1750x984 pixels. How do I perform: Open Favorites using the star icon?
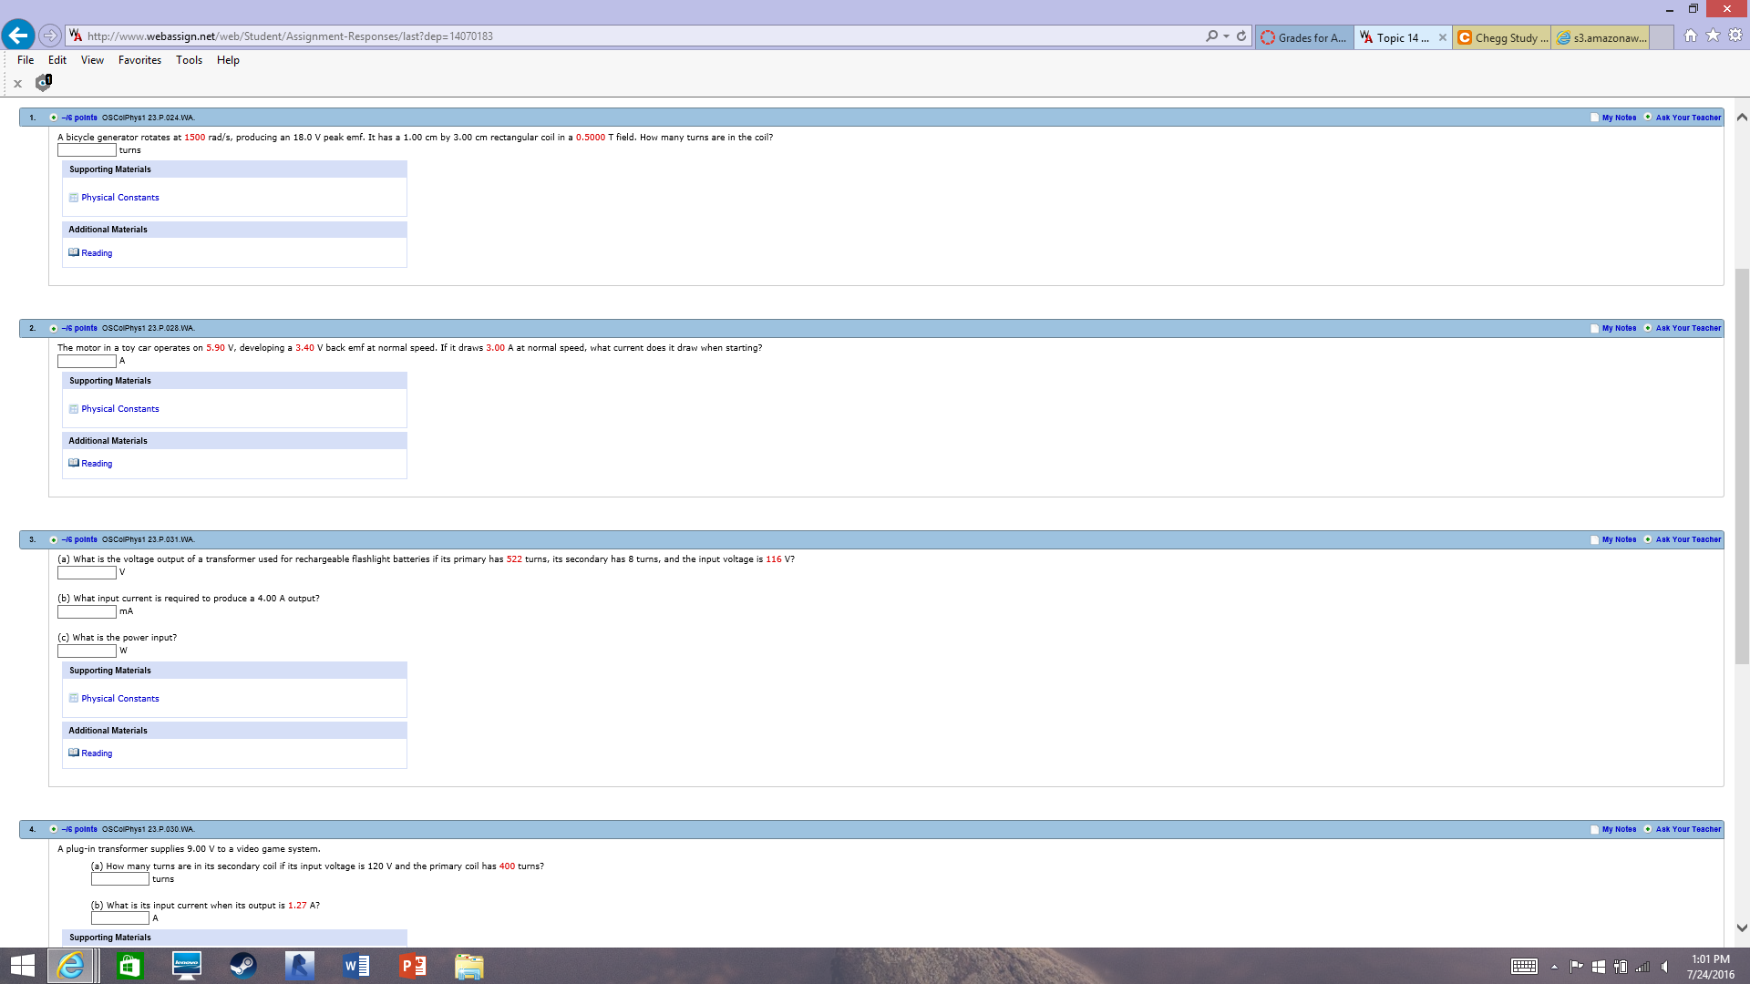point(1713,36)
